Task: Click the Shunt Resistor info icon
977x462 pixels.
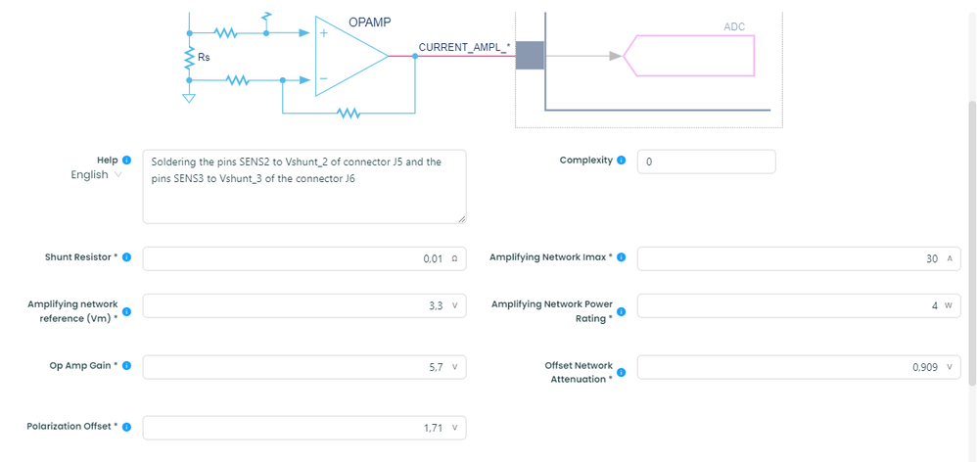Action: [x=126, y=257]
